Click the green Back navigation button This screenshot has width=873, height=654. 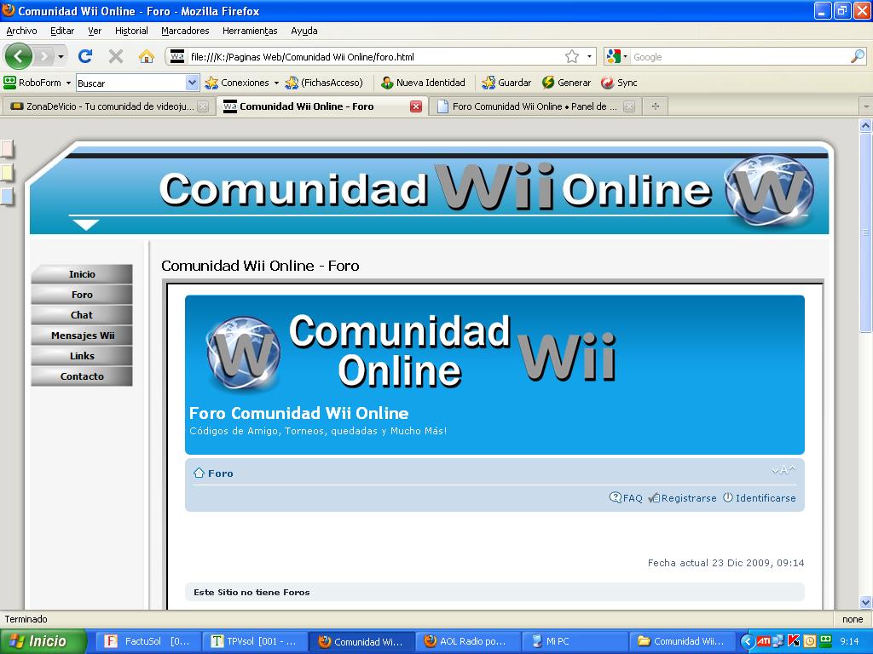pos(19,56)
